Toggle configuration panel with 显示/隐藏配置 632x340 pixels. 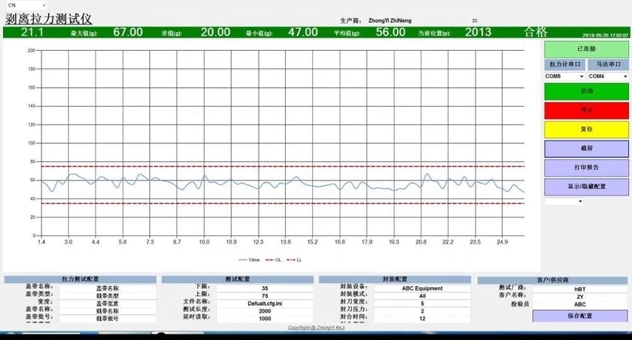586,187
